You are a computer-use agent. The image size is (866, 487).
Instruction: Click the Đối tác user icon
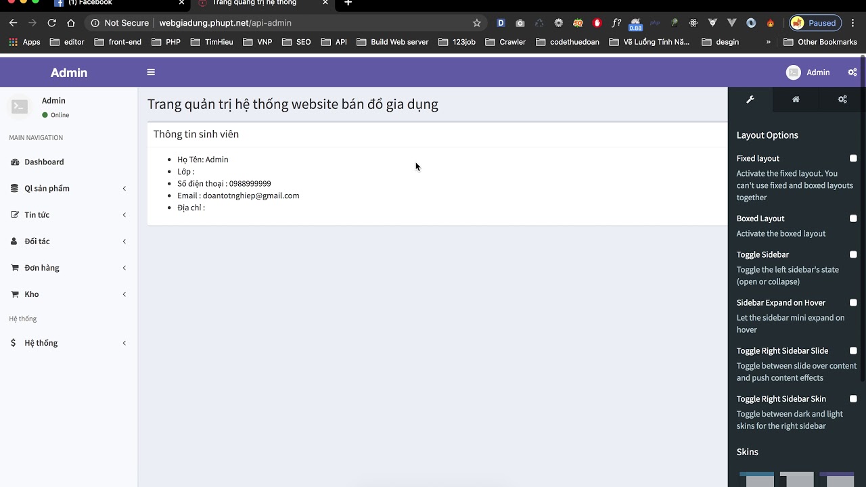pos(15,241)
